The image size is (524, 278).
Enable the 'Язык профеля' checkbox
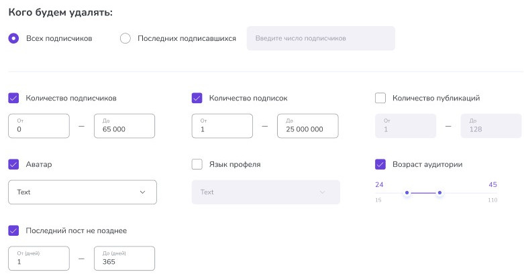click(197, 164)
